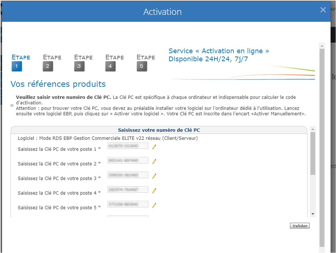Click the pencil edit icon for poste 3
This screenshot has width=336, height=253.
coord(154,176)
